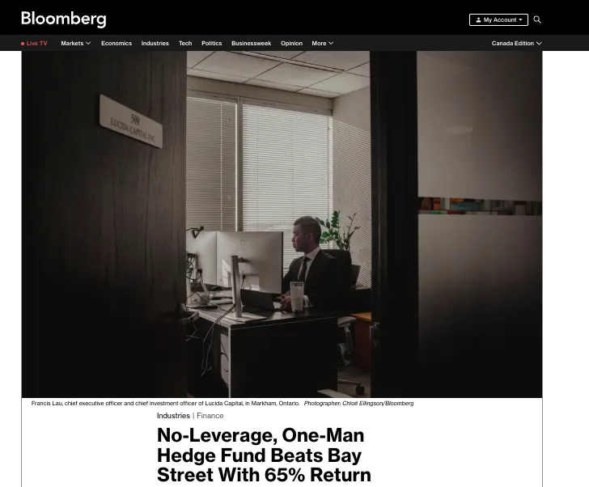Screen dimensions: 589x487
Task: Open the Industries nav item
Action: pyautogui.click(x=155, y=43)
